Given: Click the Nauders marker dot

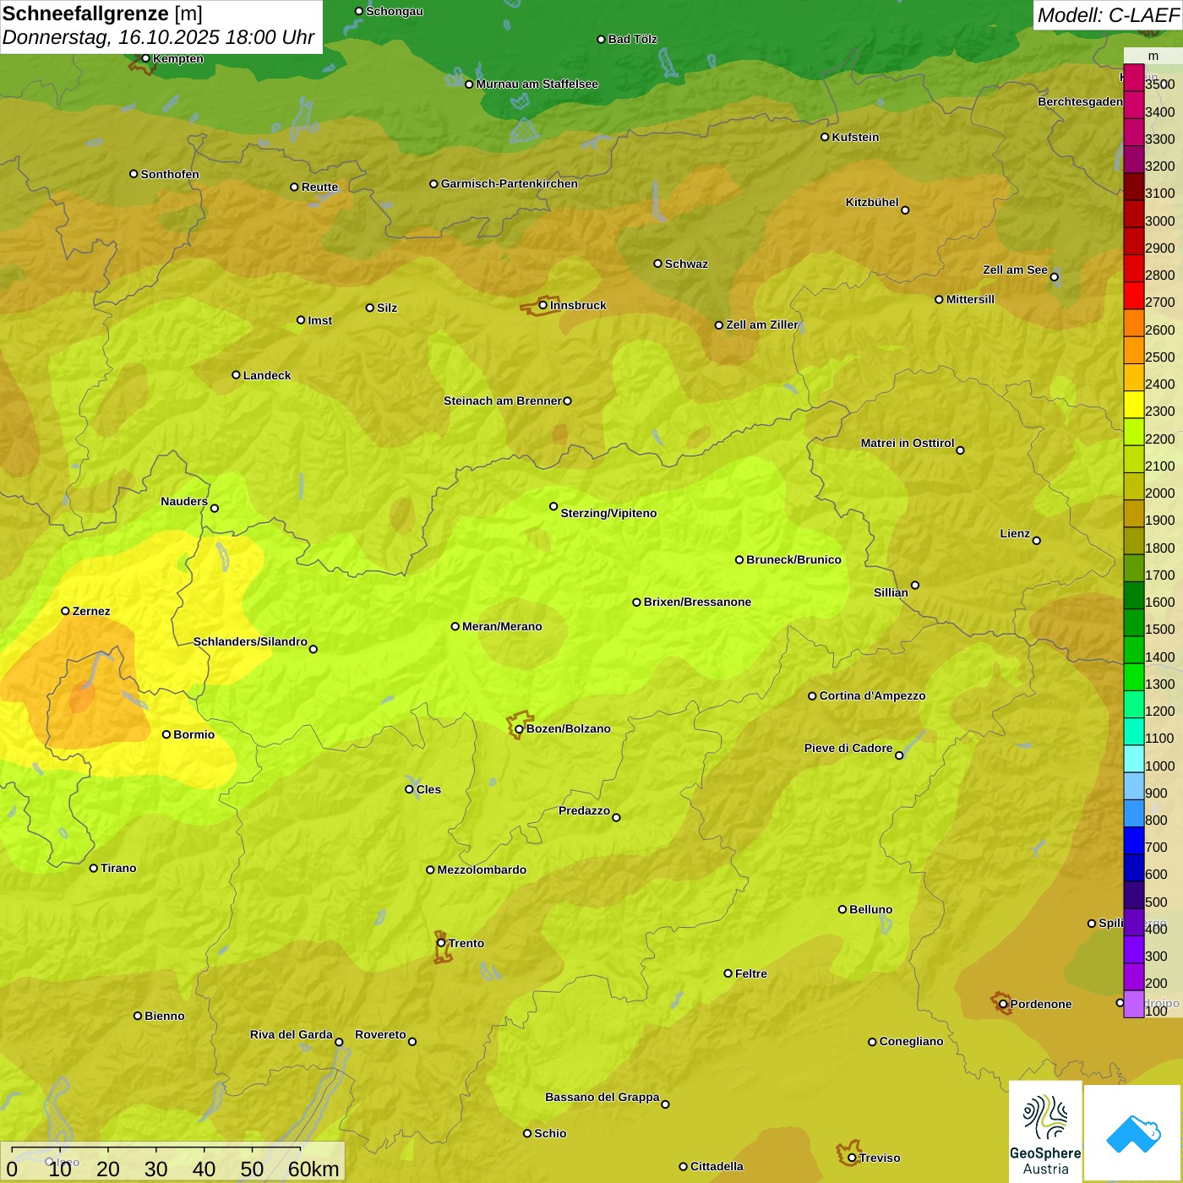Looking at the screenshot, I should pyautogui.click(x=215, y=508).
